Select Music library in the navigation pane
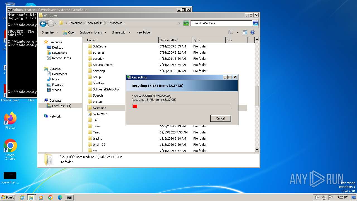Viewport: 357px width, 201px height. [56, 79]
